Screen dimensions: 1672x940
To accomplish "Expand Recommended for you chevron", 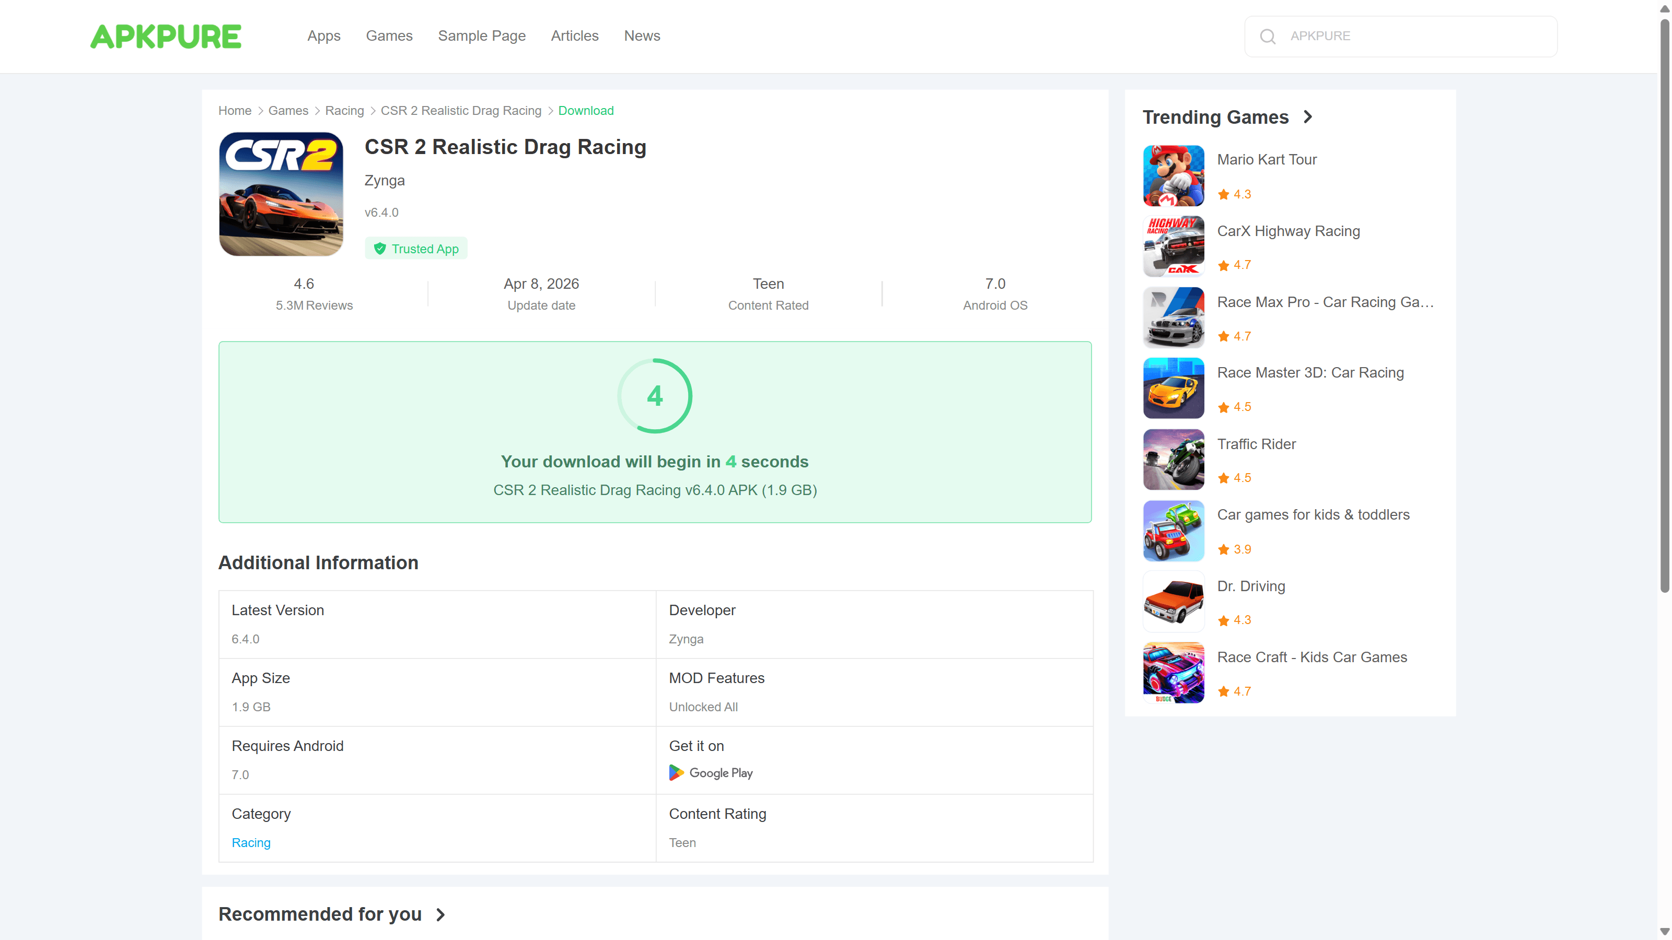I will click(440, 914).
